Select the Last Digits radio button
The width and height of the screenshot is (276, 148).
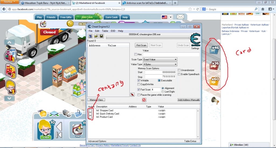coord(163,92)
